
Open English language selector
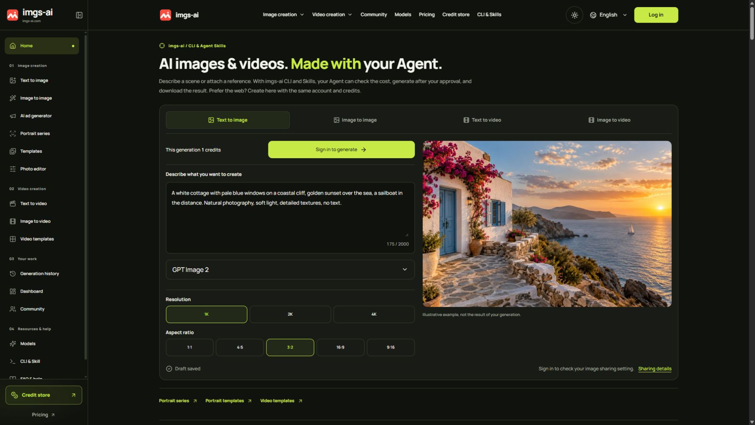(x=608, y=15)
